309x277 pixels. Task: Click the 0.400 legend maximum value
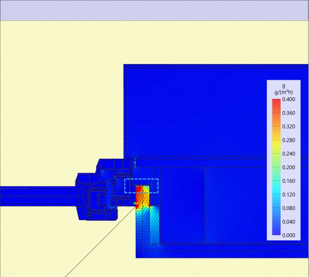(x=289, y=99)
